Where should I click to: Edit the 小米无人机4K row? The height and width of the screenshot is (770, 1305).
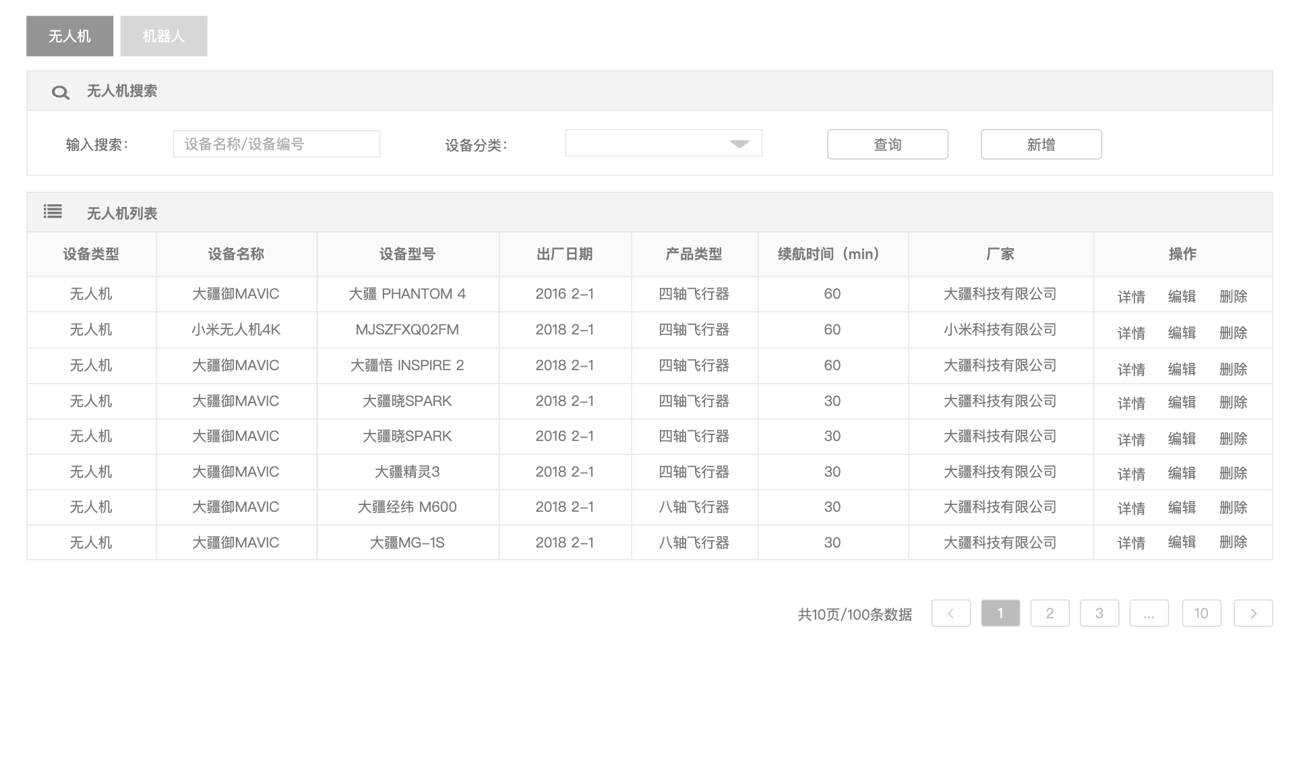click(x=1182, y=333)
